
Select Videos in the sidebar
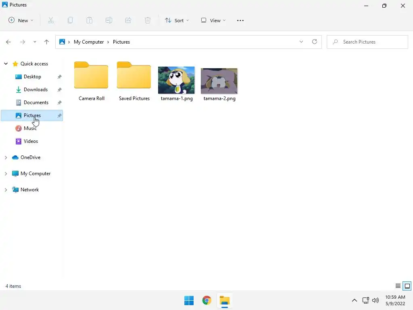click(31, 141)
